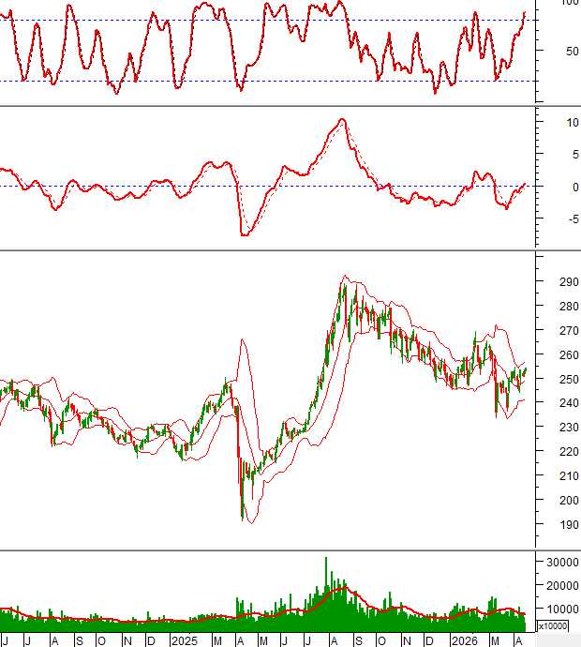Click the most recent candle on price chart

coord(526,369)
